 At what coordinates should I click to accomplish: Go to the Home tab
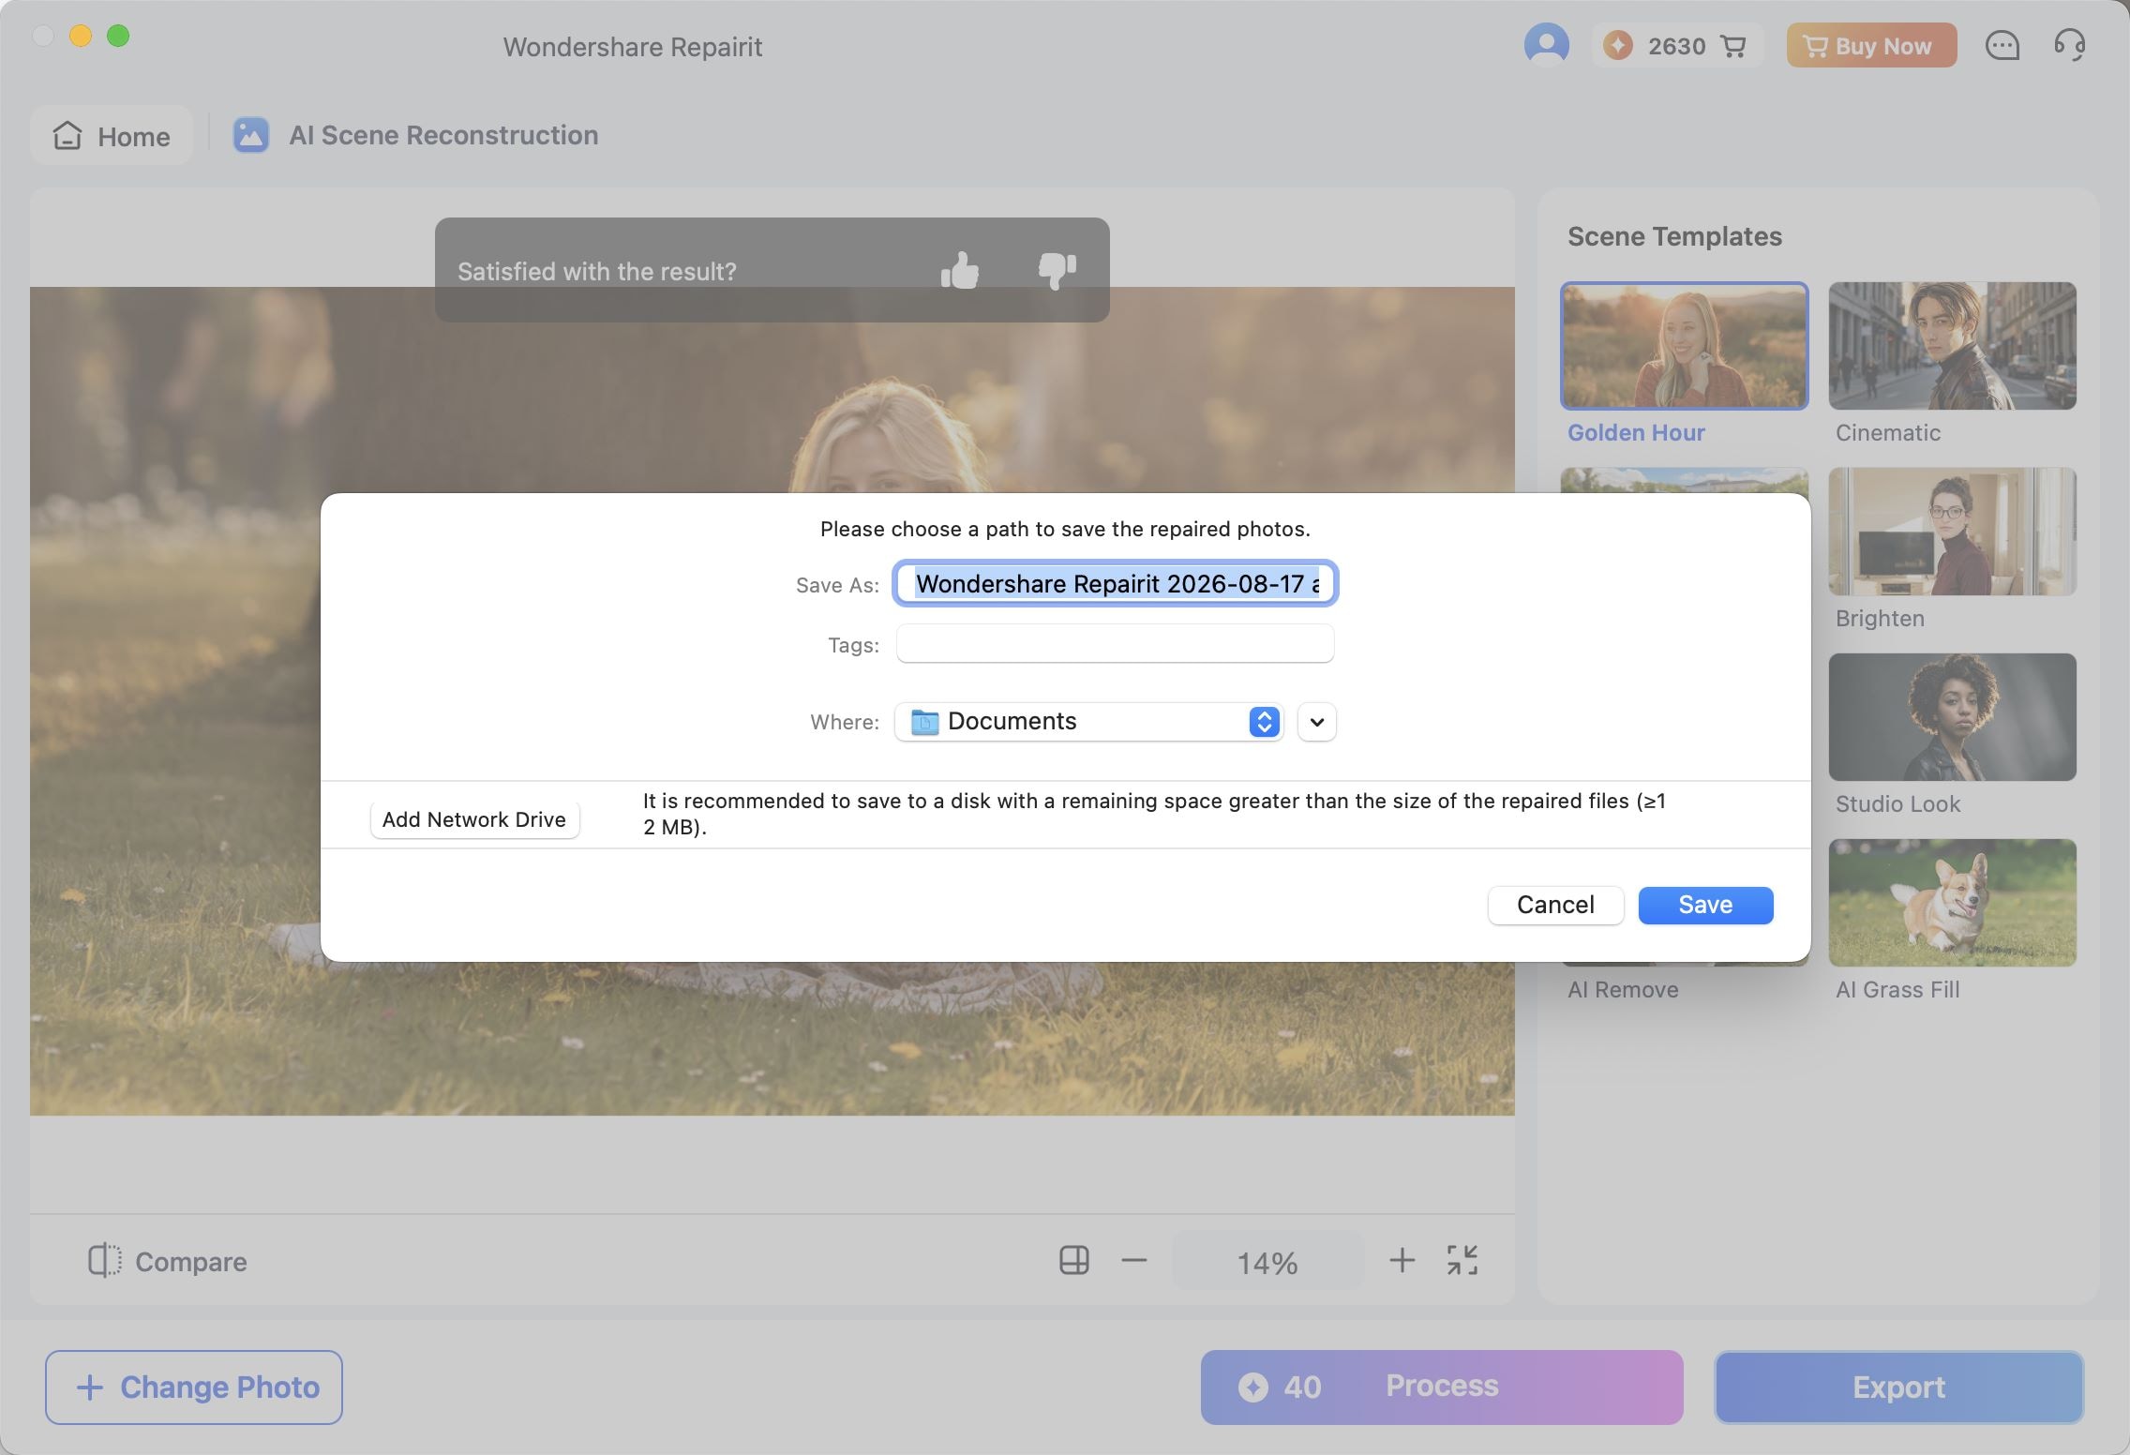[x=112, y=136]
